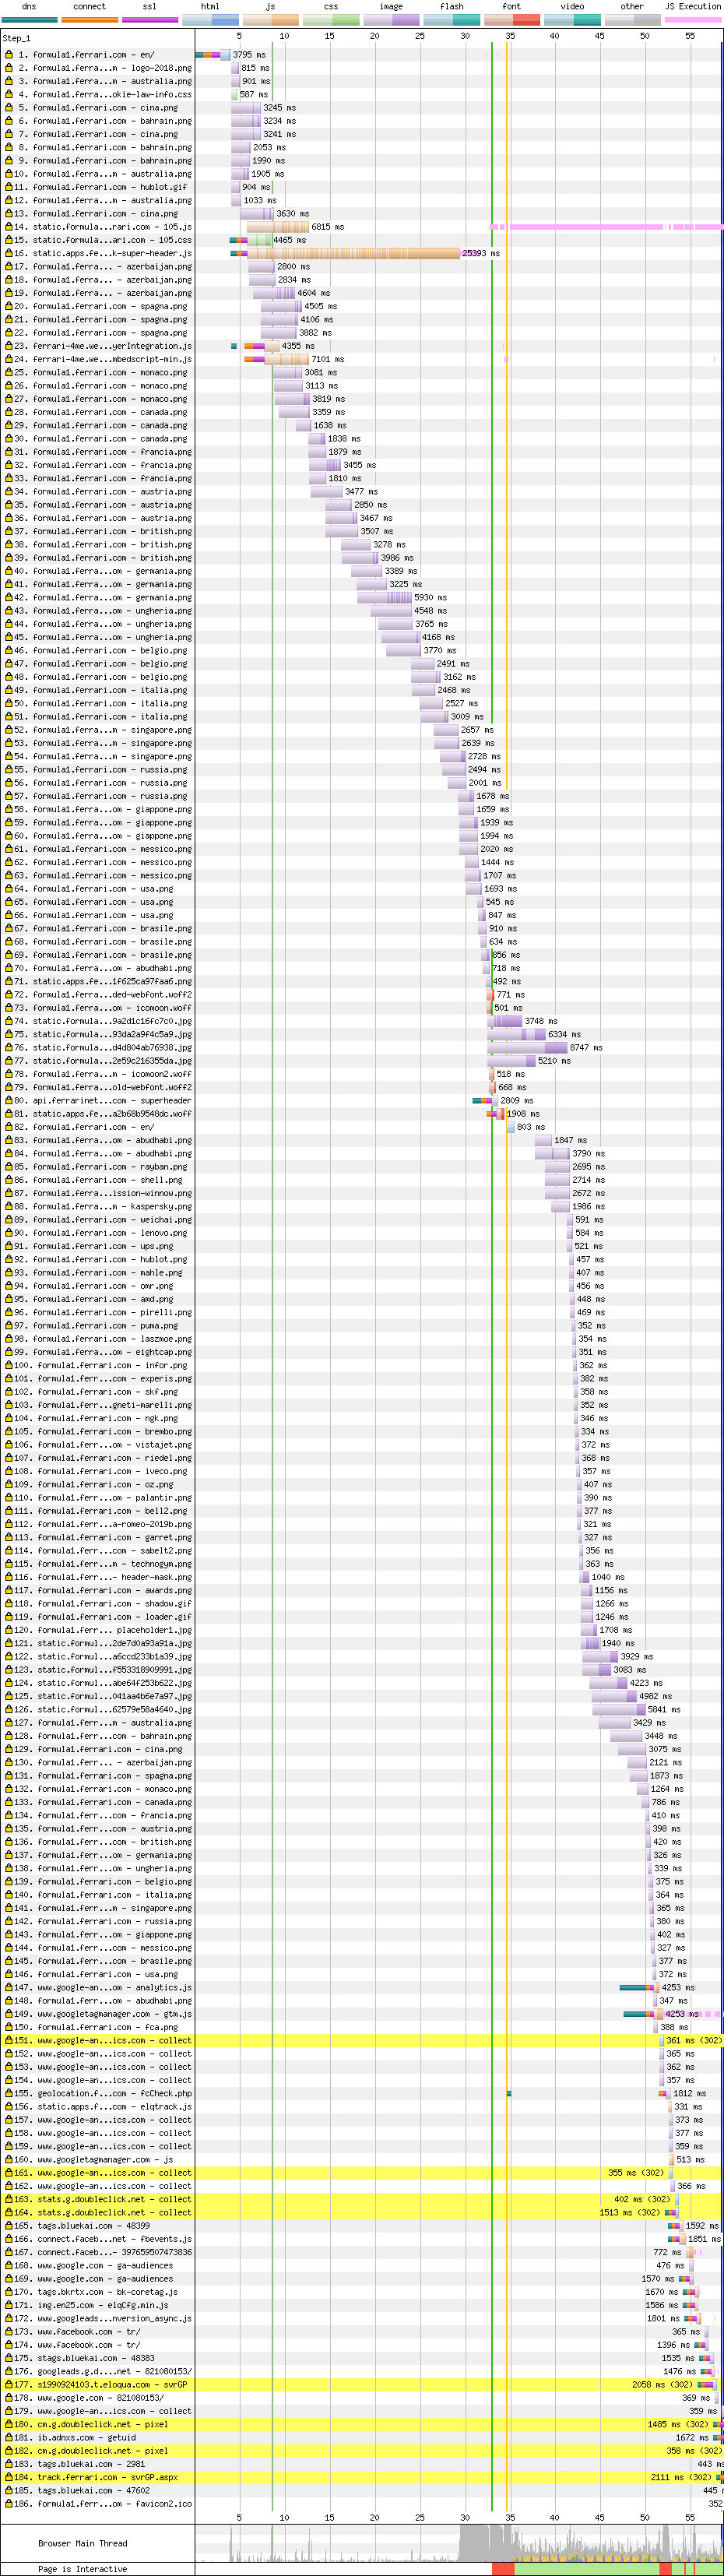Click the lock icon on request 184 svrGP.aspx
Screen dimensions: 724x2576
[x=9, y=2478]
